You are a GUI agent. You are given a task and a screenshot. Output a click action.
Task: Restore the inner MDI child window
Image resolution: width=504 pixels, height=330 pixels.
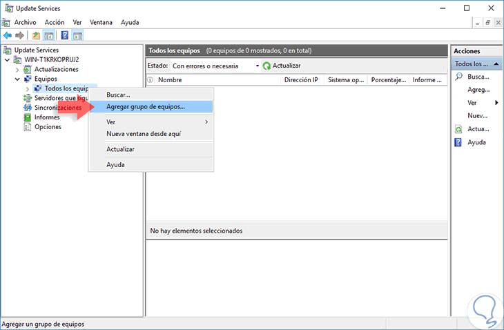point(487,23)
